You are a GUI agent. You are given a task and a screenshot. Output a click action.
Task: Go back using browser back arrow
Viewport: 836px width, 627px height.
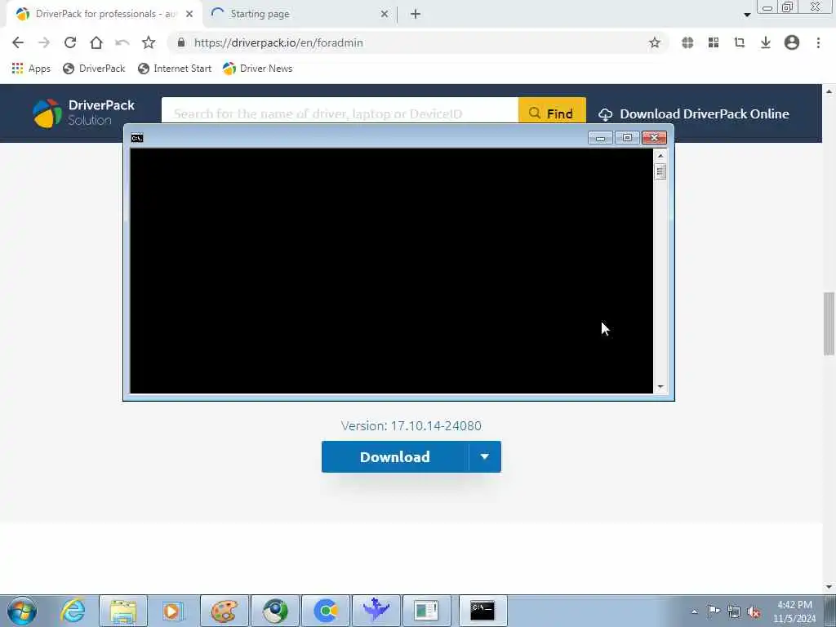coord(18,42)
